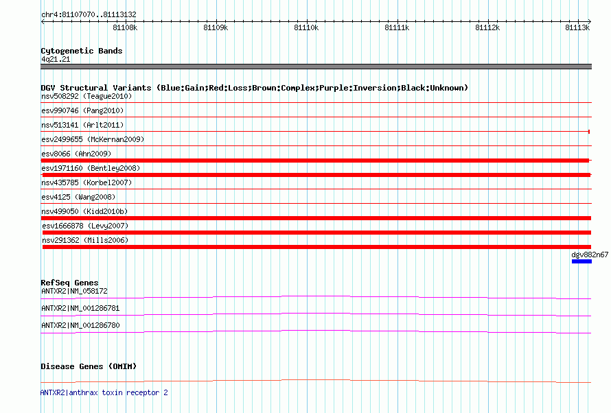Click the 4q21.21 band label

tap(56, 59)
